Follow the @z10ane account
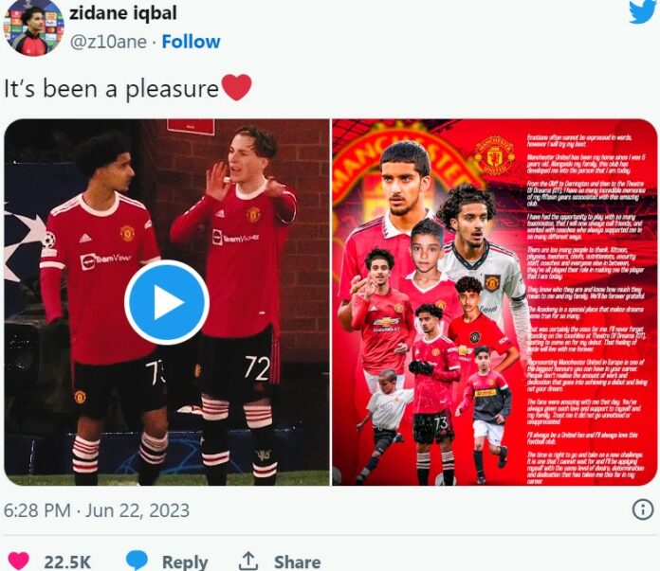This screenshot has height=571, width=660. 192,42
